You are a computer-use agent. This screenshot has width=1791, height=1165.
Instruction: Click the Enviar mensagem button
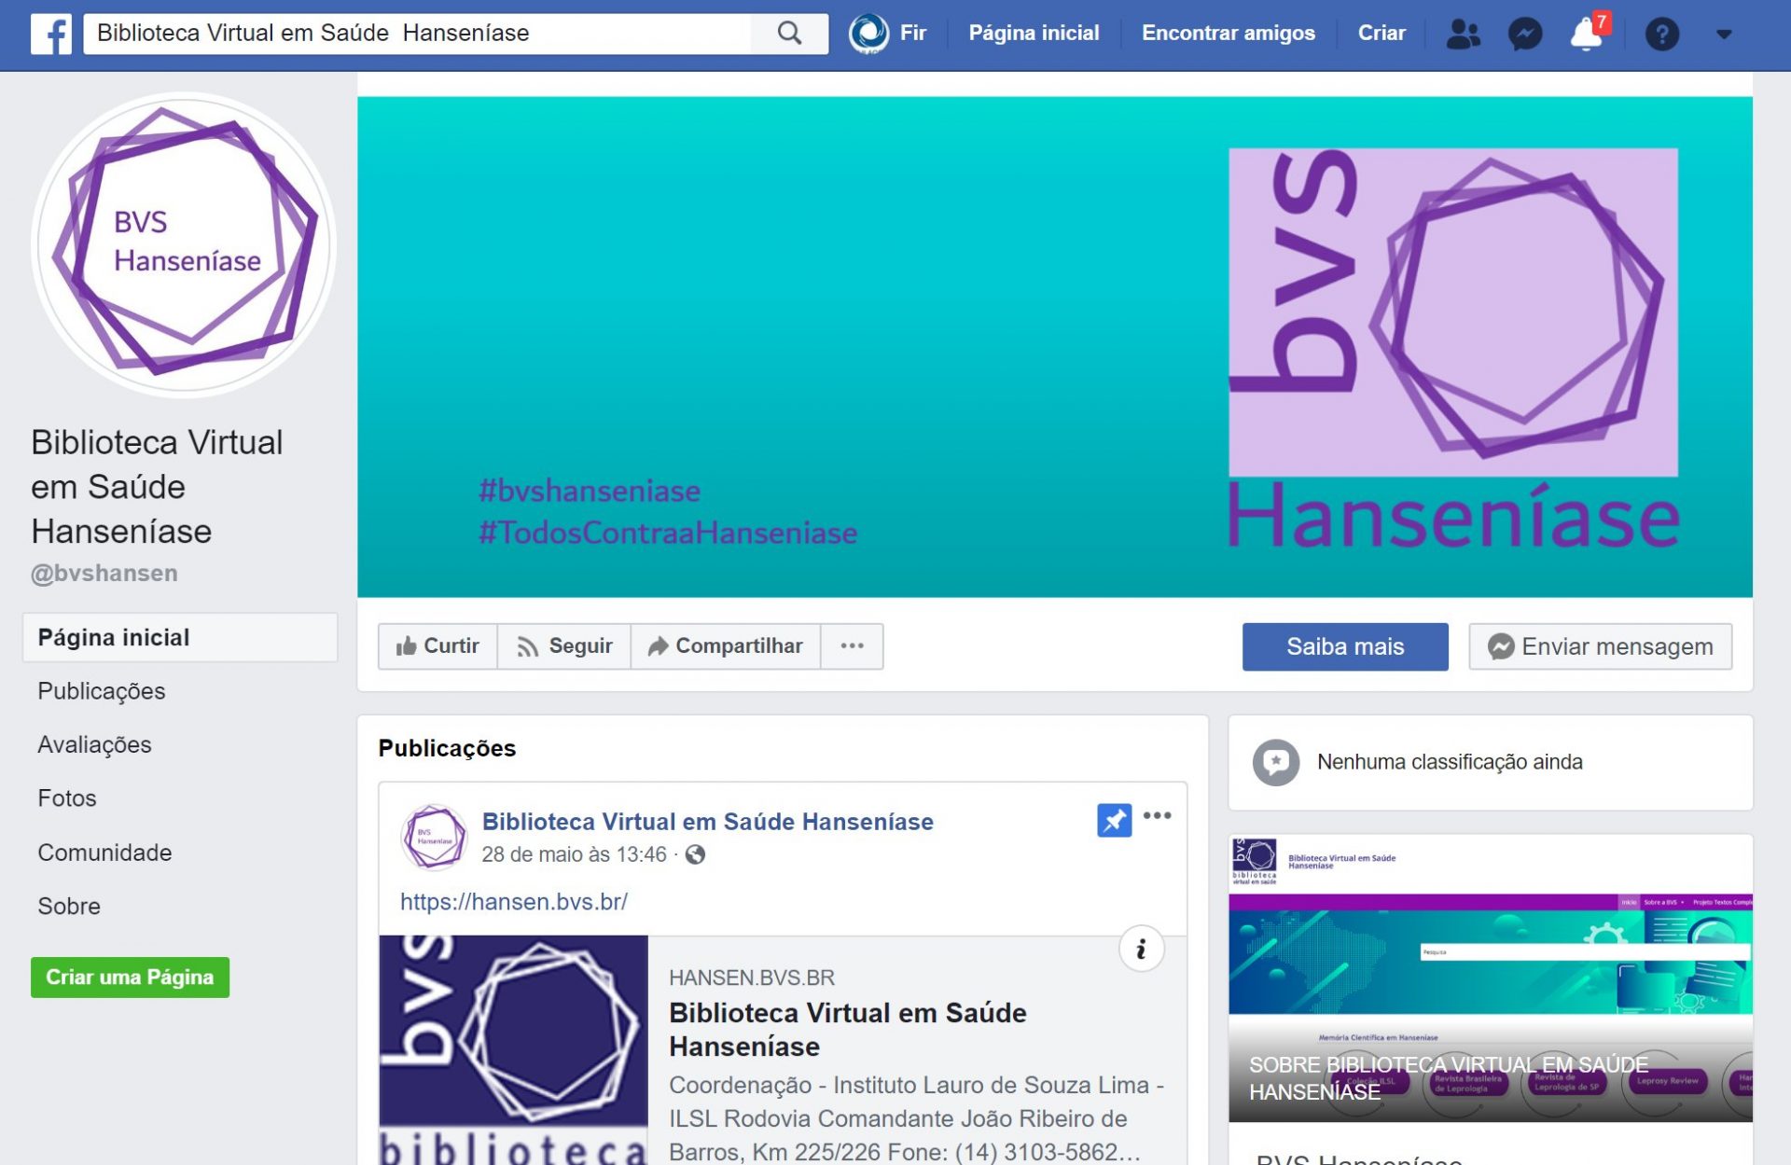tap(1600, 646)
